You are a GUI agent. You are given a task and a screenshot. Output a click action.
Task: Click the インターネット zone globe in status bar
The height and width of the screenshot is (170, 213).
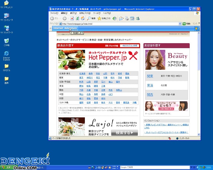coord(177,138)
